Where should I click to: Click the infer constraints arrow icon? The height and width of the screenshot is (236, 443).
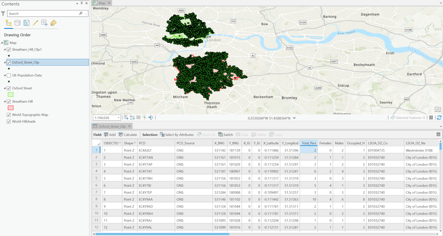click(151, 117)
